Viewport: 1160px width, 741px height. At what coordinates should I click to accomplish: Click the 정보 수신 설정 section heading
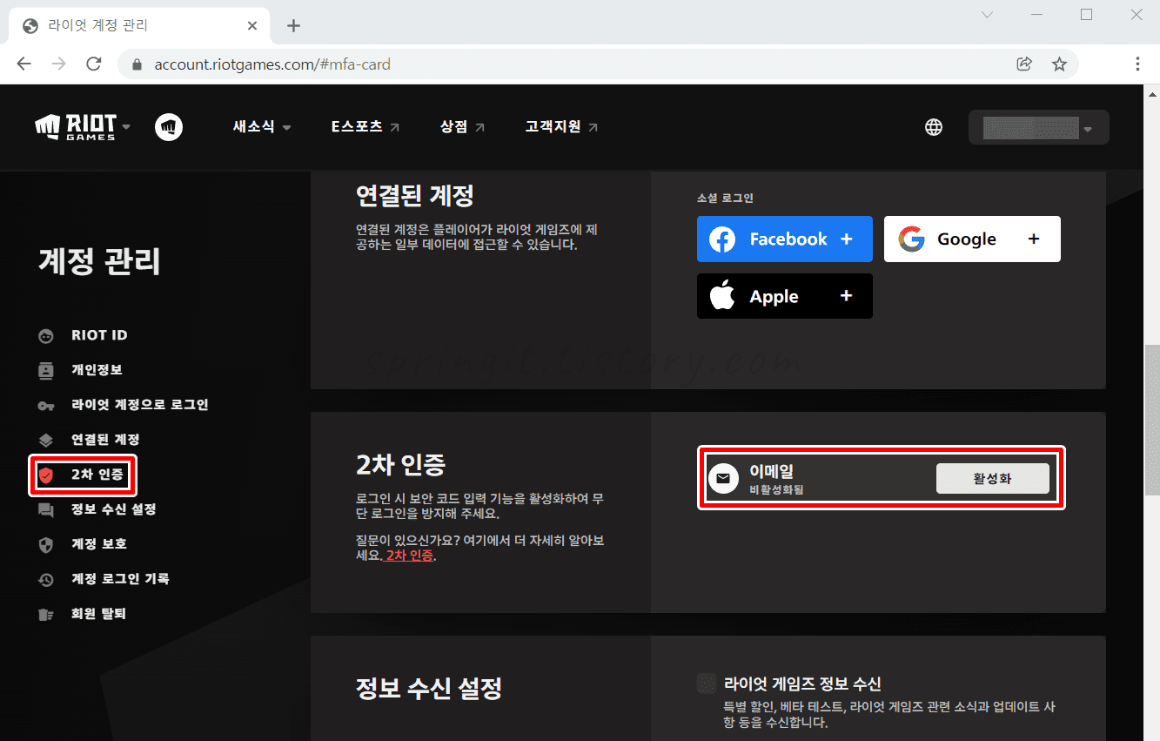pyautogui.click(x=429, y=689)
